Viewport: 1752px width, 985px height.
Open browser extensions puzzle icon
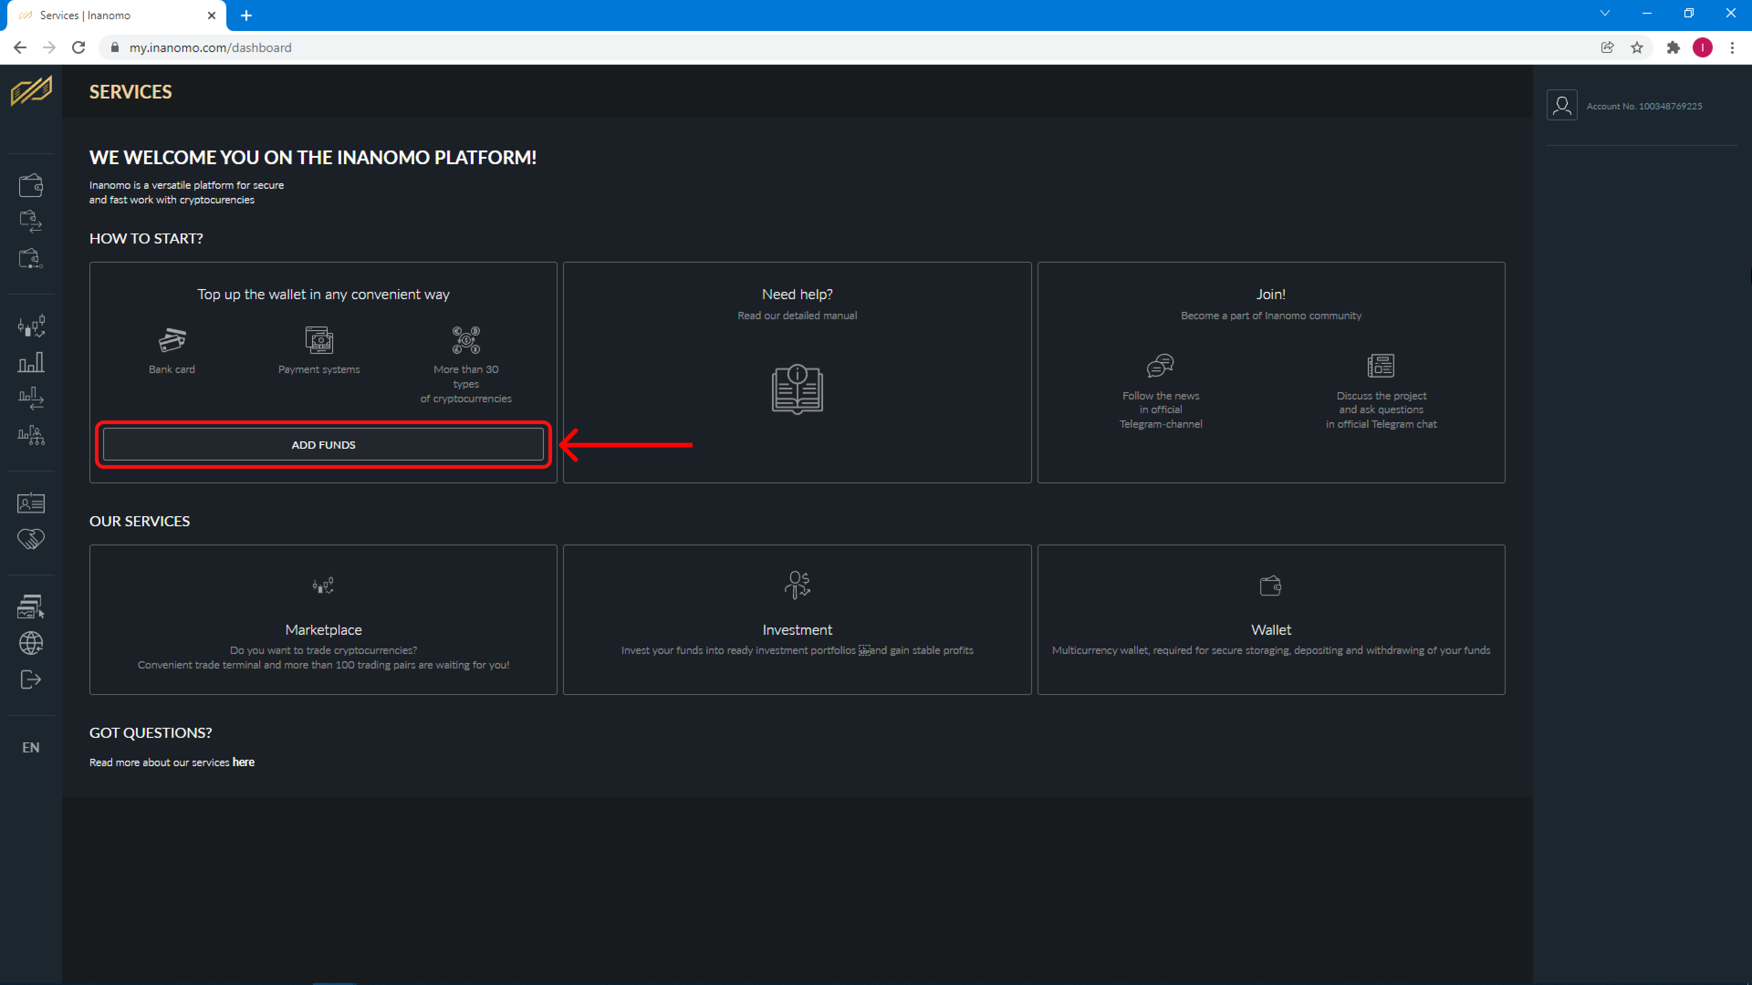pos(1673,47)
